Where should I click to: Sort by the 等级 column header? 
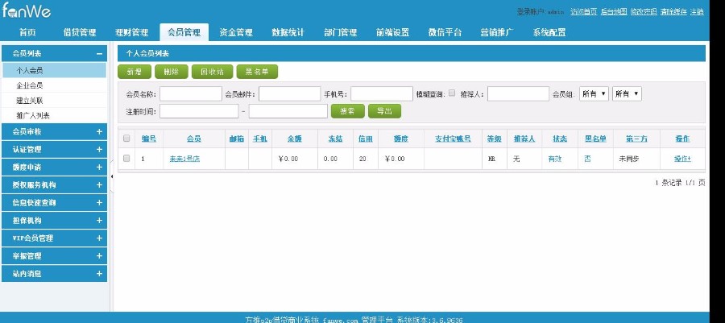tap(495, 139)
